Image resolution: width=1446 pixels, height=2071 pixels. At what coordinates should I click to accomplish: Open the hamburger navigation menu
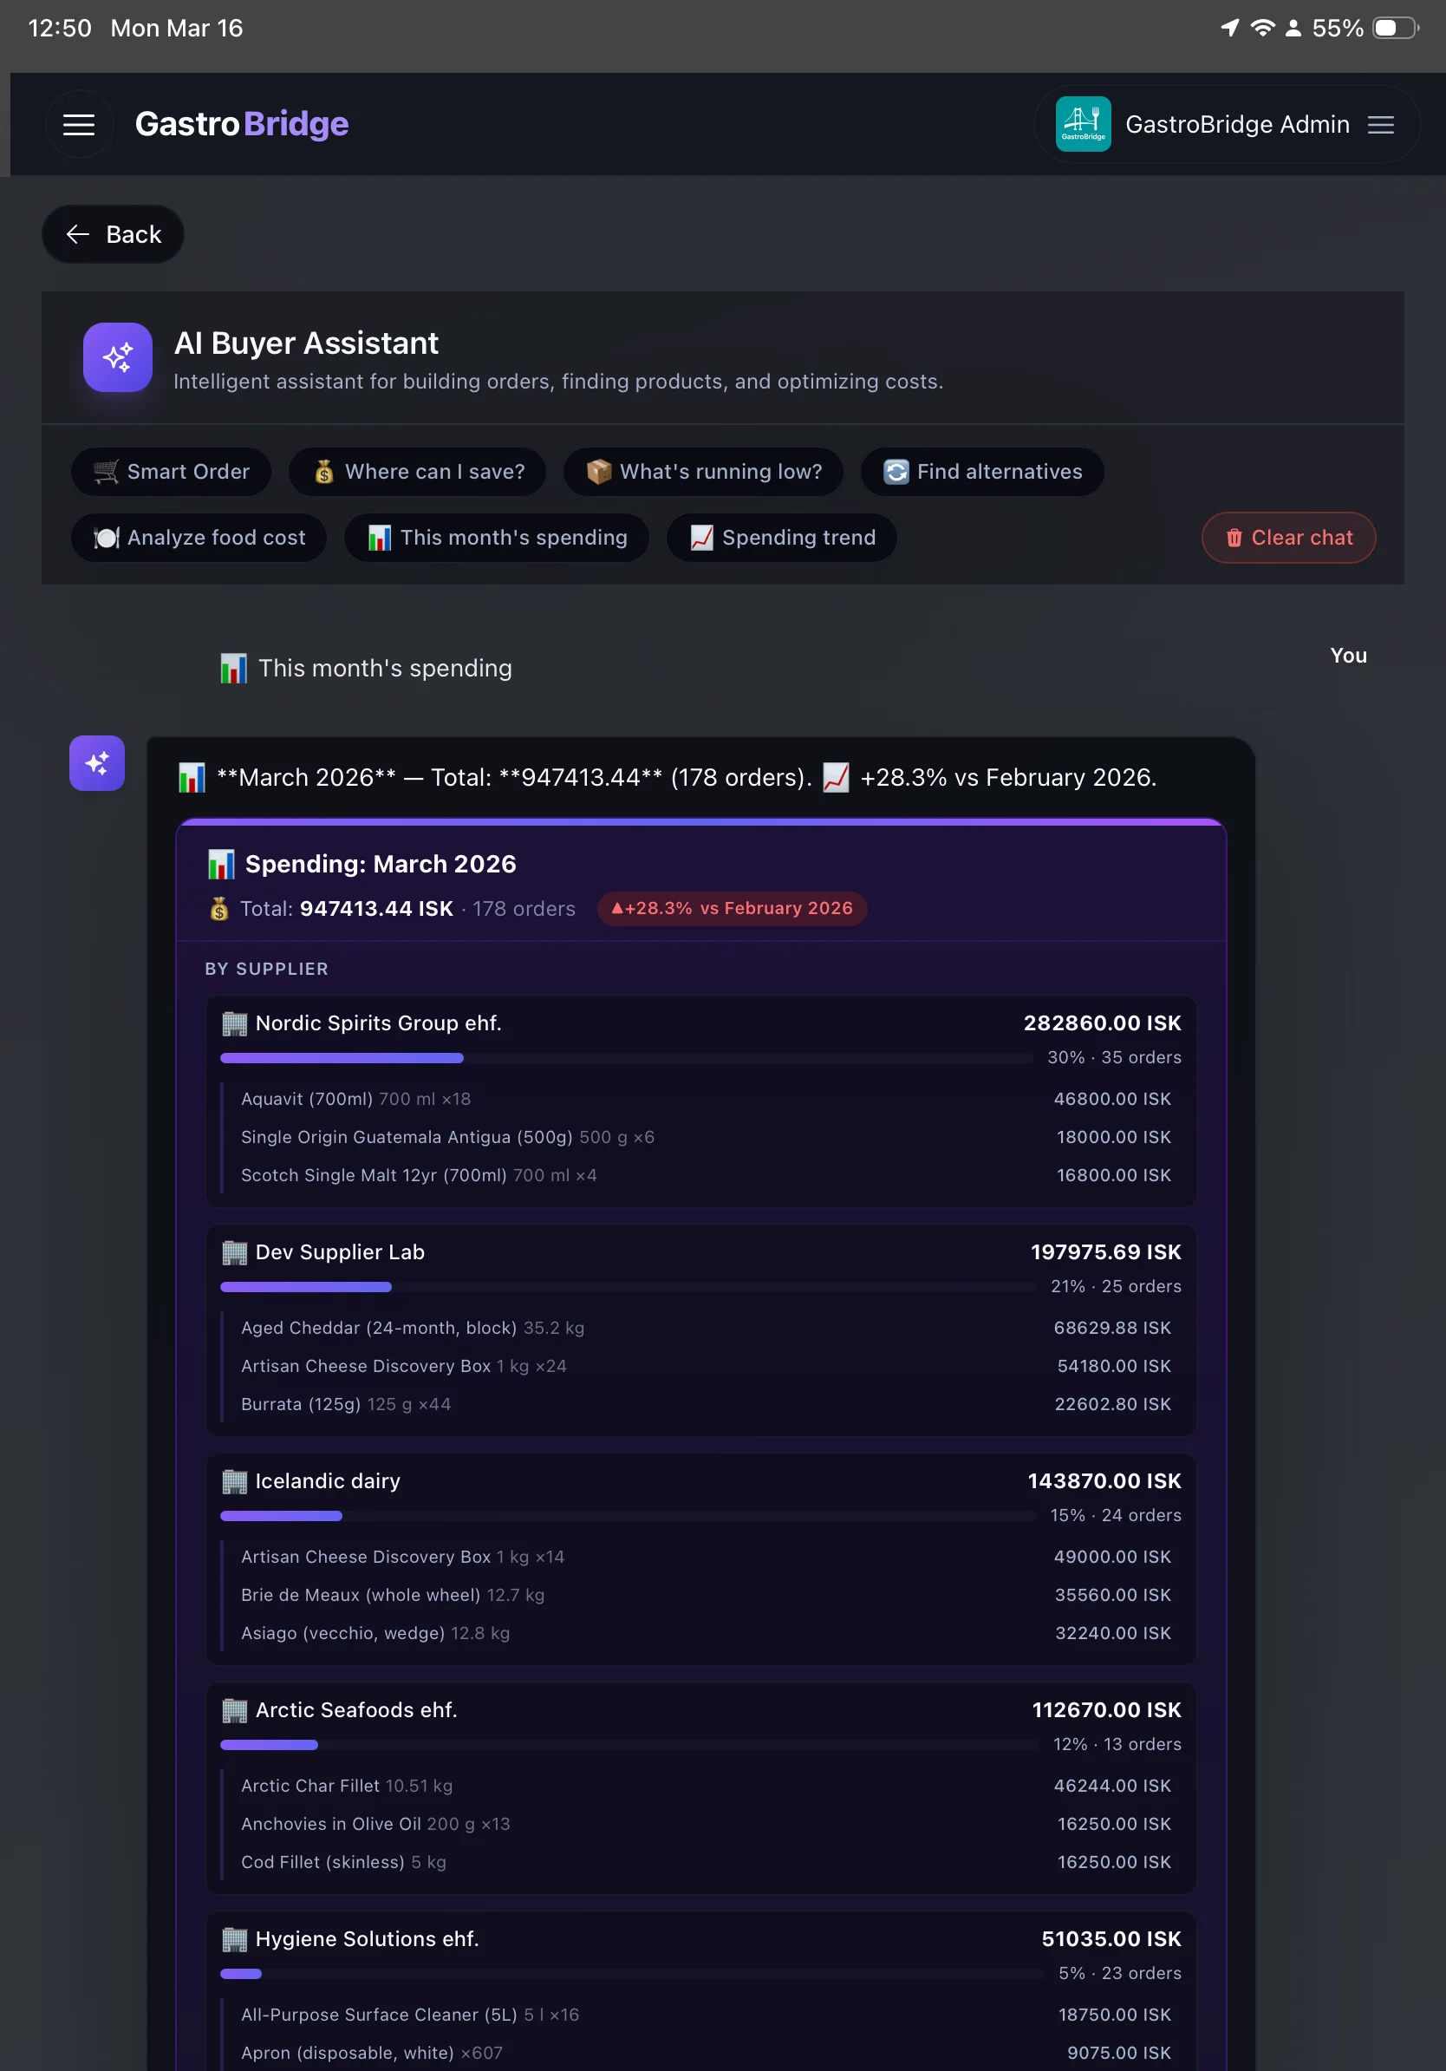tap(80, 125)
